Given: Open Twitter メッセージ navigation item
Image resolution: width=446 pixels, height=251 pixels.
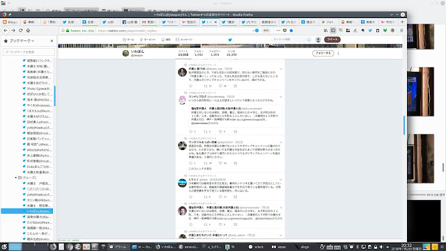Looking at the screenshot, I should (x=184, y=40).
